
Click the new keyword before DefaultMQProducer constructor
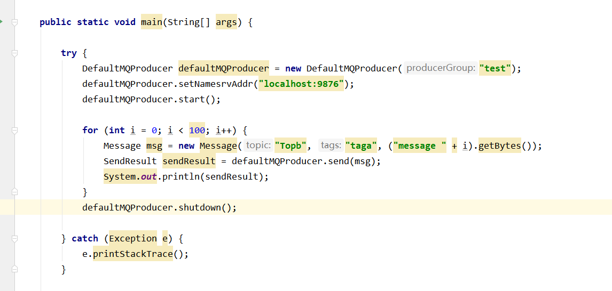[293, 69]
